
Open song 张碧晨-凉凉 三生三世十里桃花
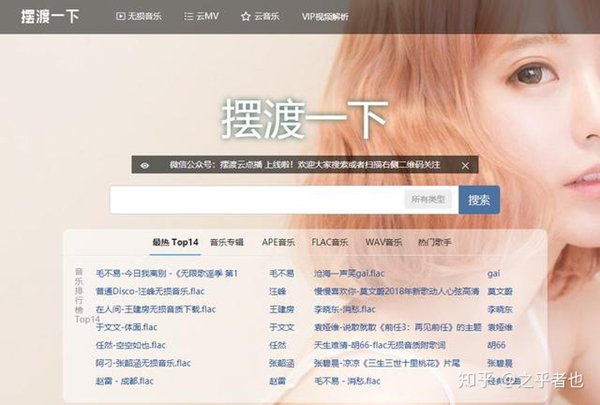point(387,362)
